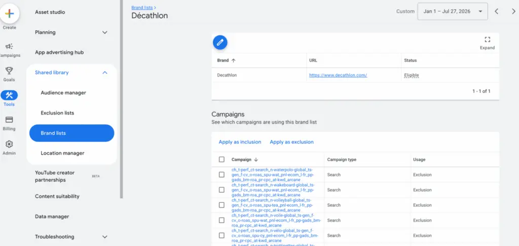Sort by Brand column arrow
Viewport: 519px width, 246px height.
(233, 60)
